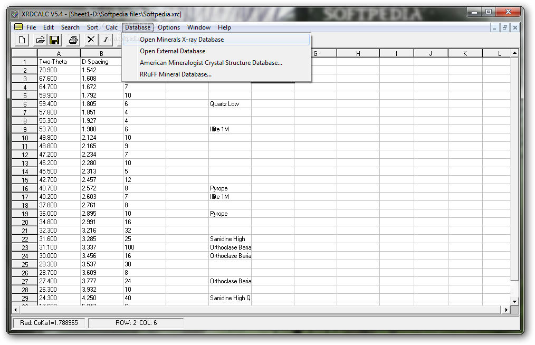This screenshot has height=345, width=535.
Task: Select column B header
Action: pyautogui.click(x=101, y=53)
